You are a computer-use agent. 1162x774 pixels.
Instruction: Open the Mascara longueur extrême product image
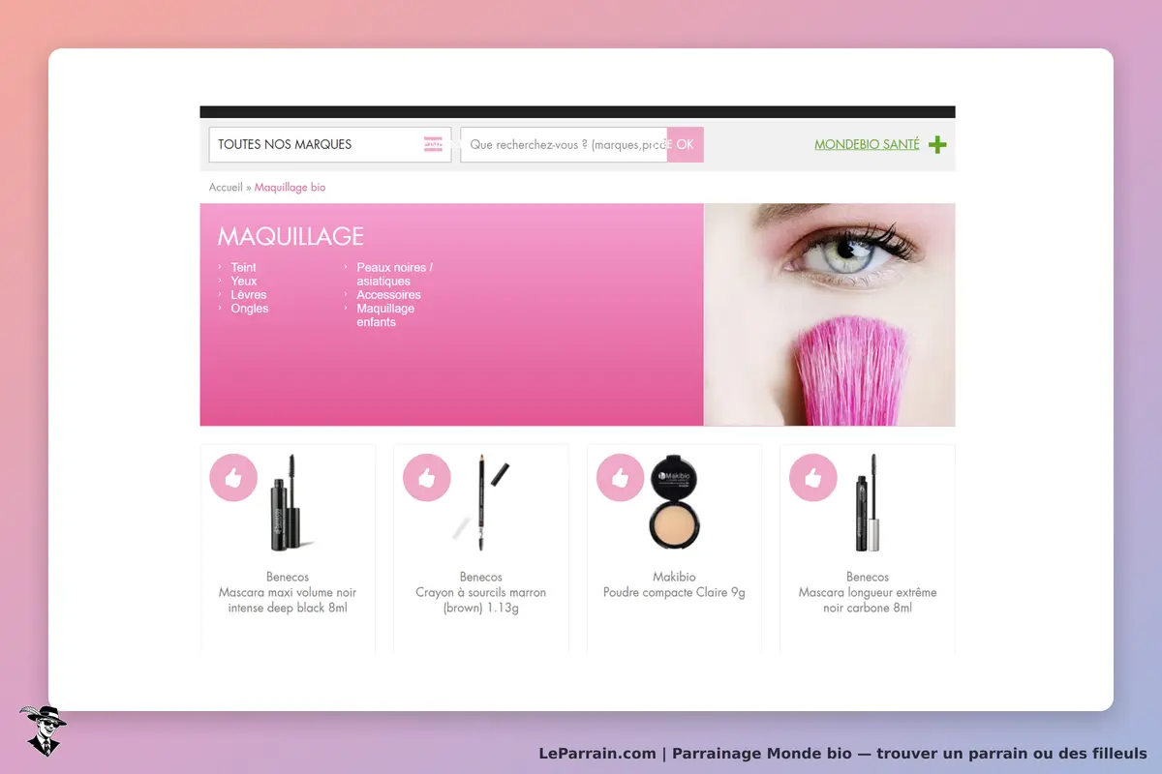(x=868, y=503)
